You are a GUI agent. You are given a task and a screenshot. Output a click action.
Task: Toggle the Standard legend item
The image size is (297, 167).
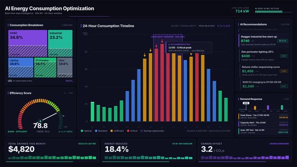(x=101, y=131)
